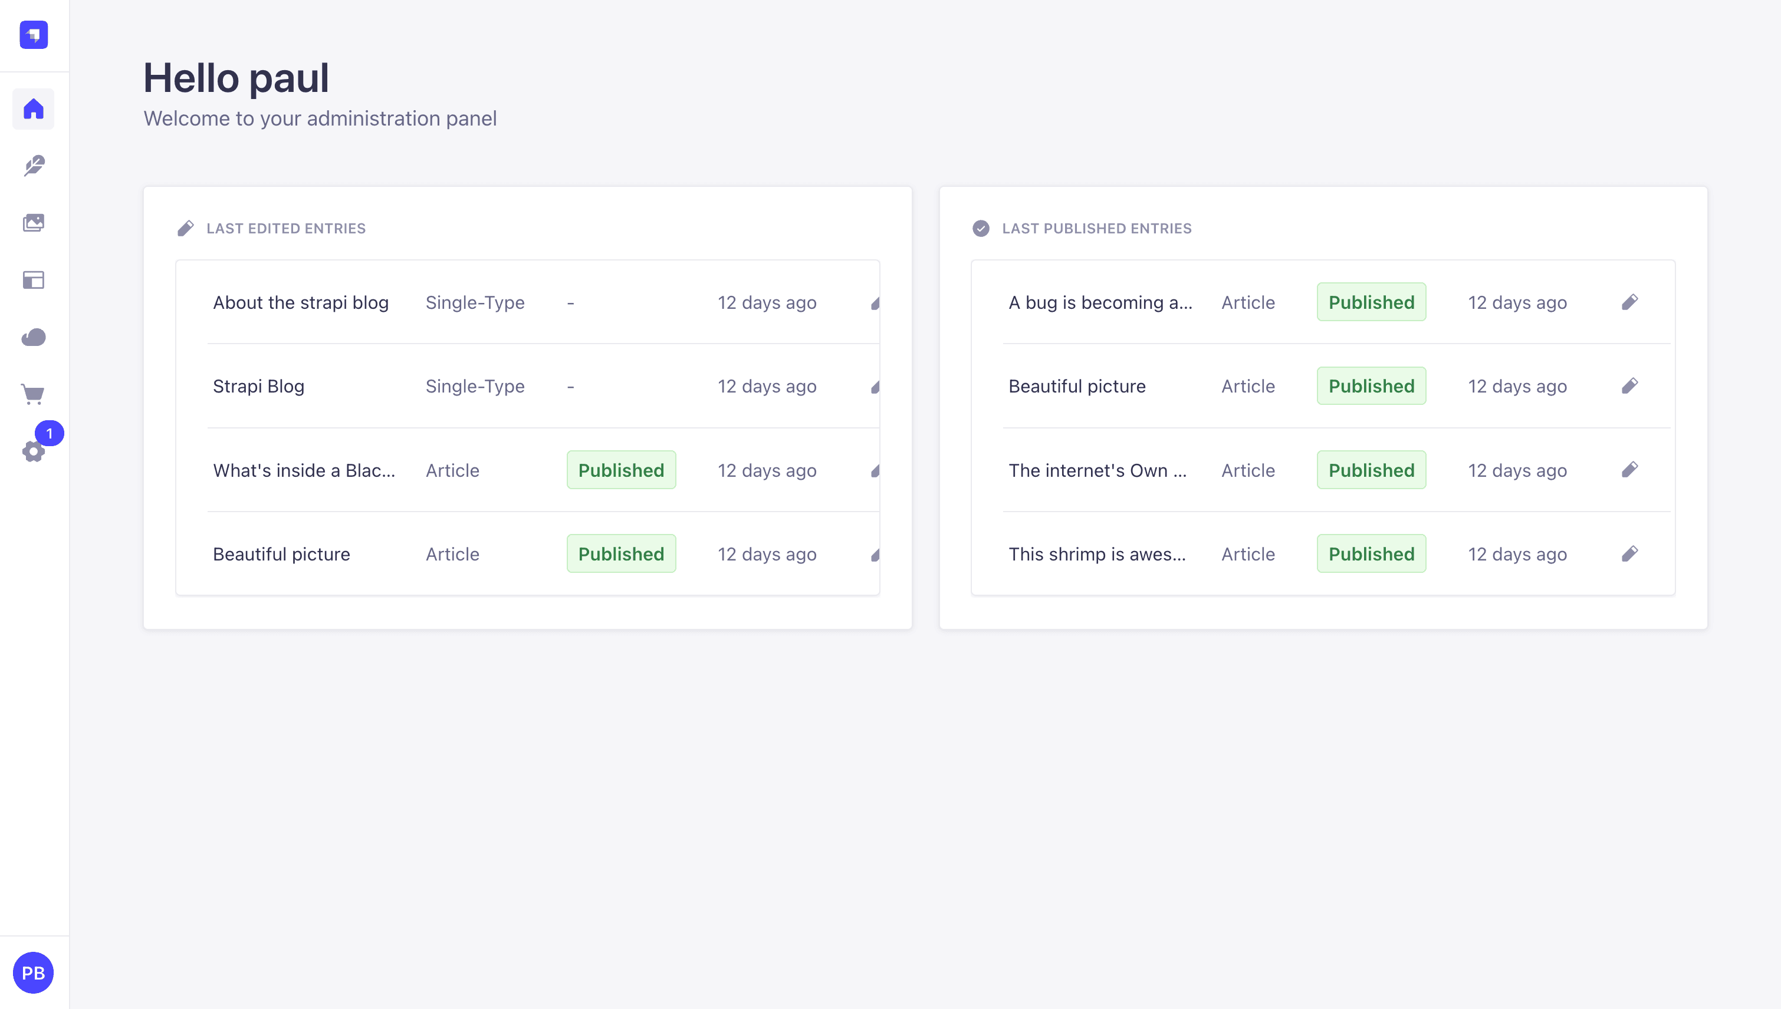This screenshot has width=1781, height=1009.
Task: Click the 'Strapi Blog' entry title
Action: pos(258,387)
